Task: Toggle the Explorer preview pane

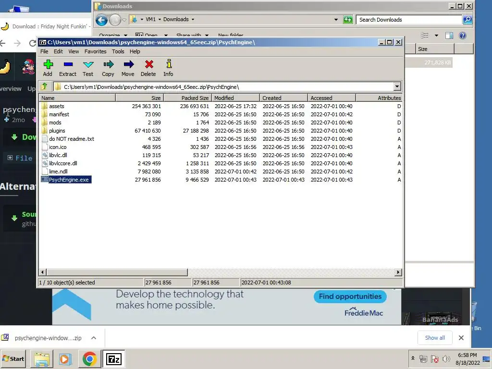Action: (449, 36)
